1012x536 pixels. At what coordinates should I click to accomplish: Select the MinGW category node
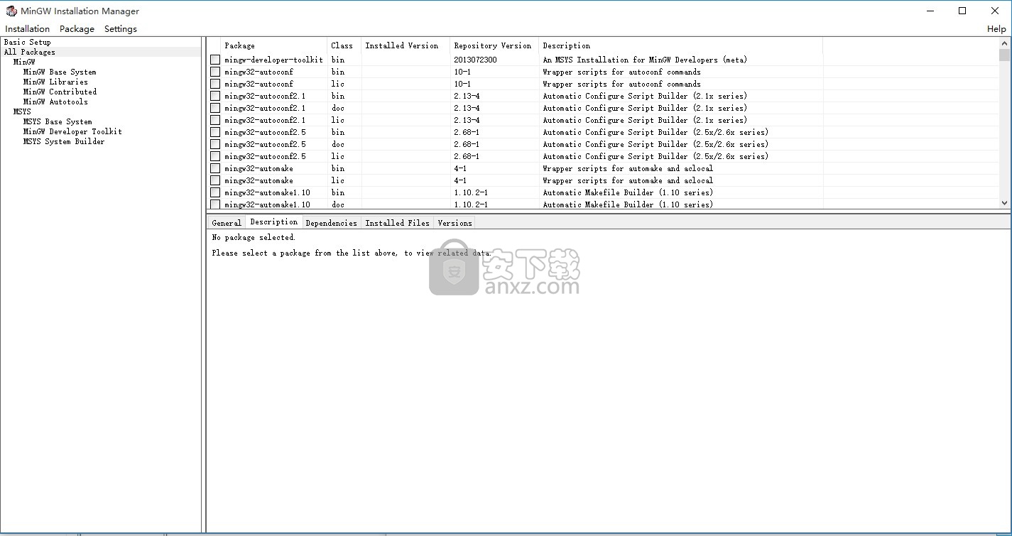pyautogui.click(x=24, y=62)
